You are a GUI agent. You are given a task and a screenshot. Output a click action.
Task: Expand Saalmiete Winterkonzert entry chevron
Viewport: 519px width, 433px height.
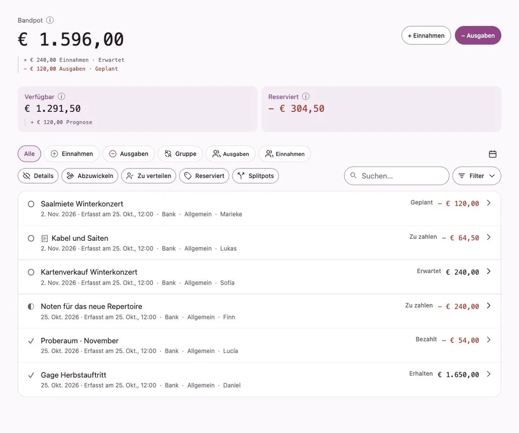click(x=489, y=203)
